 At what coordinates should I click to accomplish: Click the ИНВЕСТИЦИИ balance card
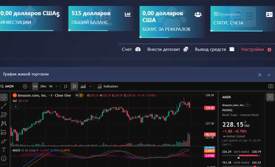tap(30, 18)
